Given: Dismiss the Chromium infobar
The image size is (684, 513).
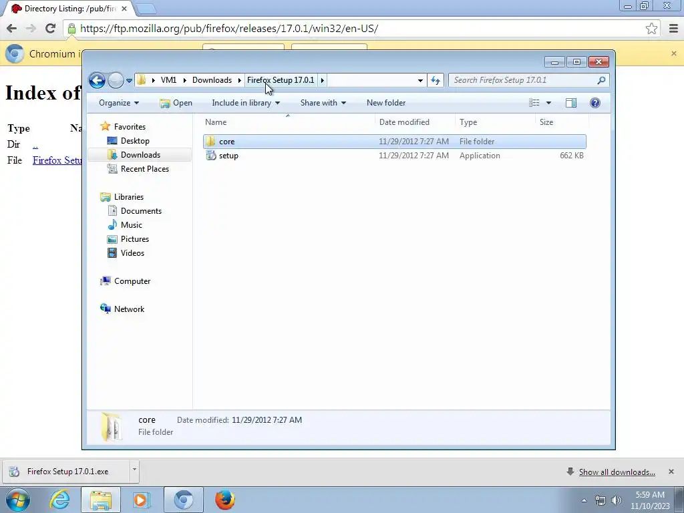Looking at the screenshot, I should point(674,53).
